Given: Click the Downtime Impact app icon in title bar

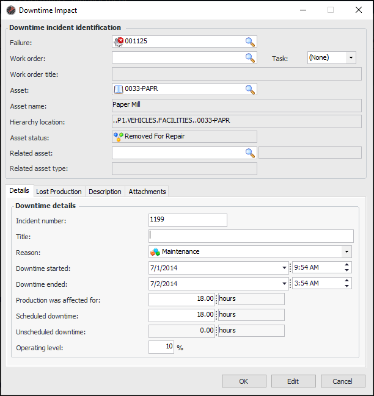Looking at the screenshot, I should click(10, 10).
